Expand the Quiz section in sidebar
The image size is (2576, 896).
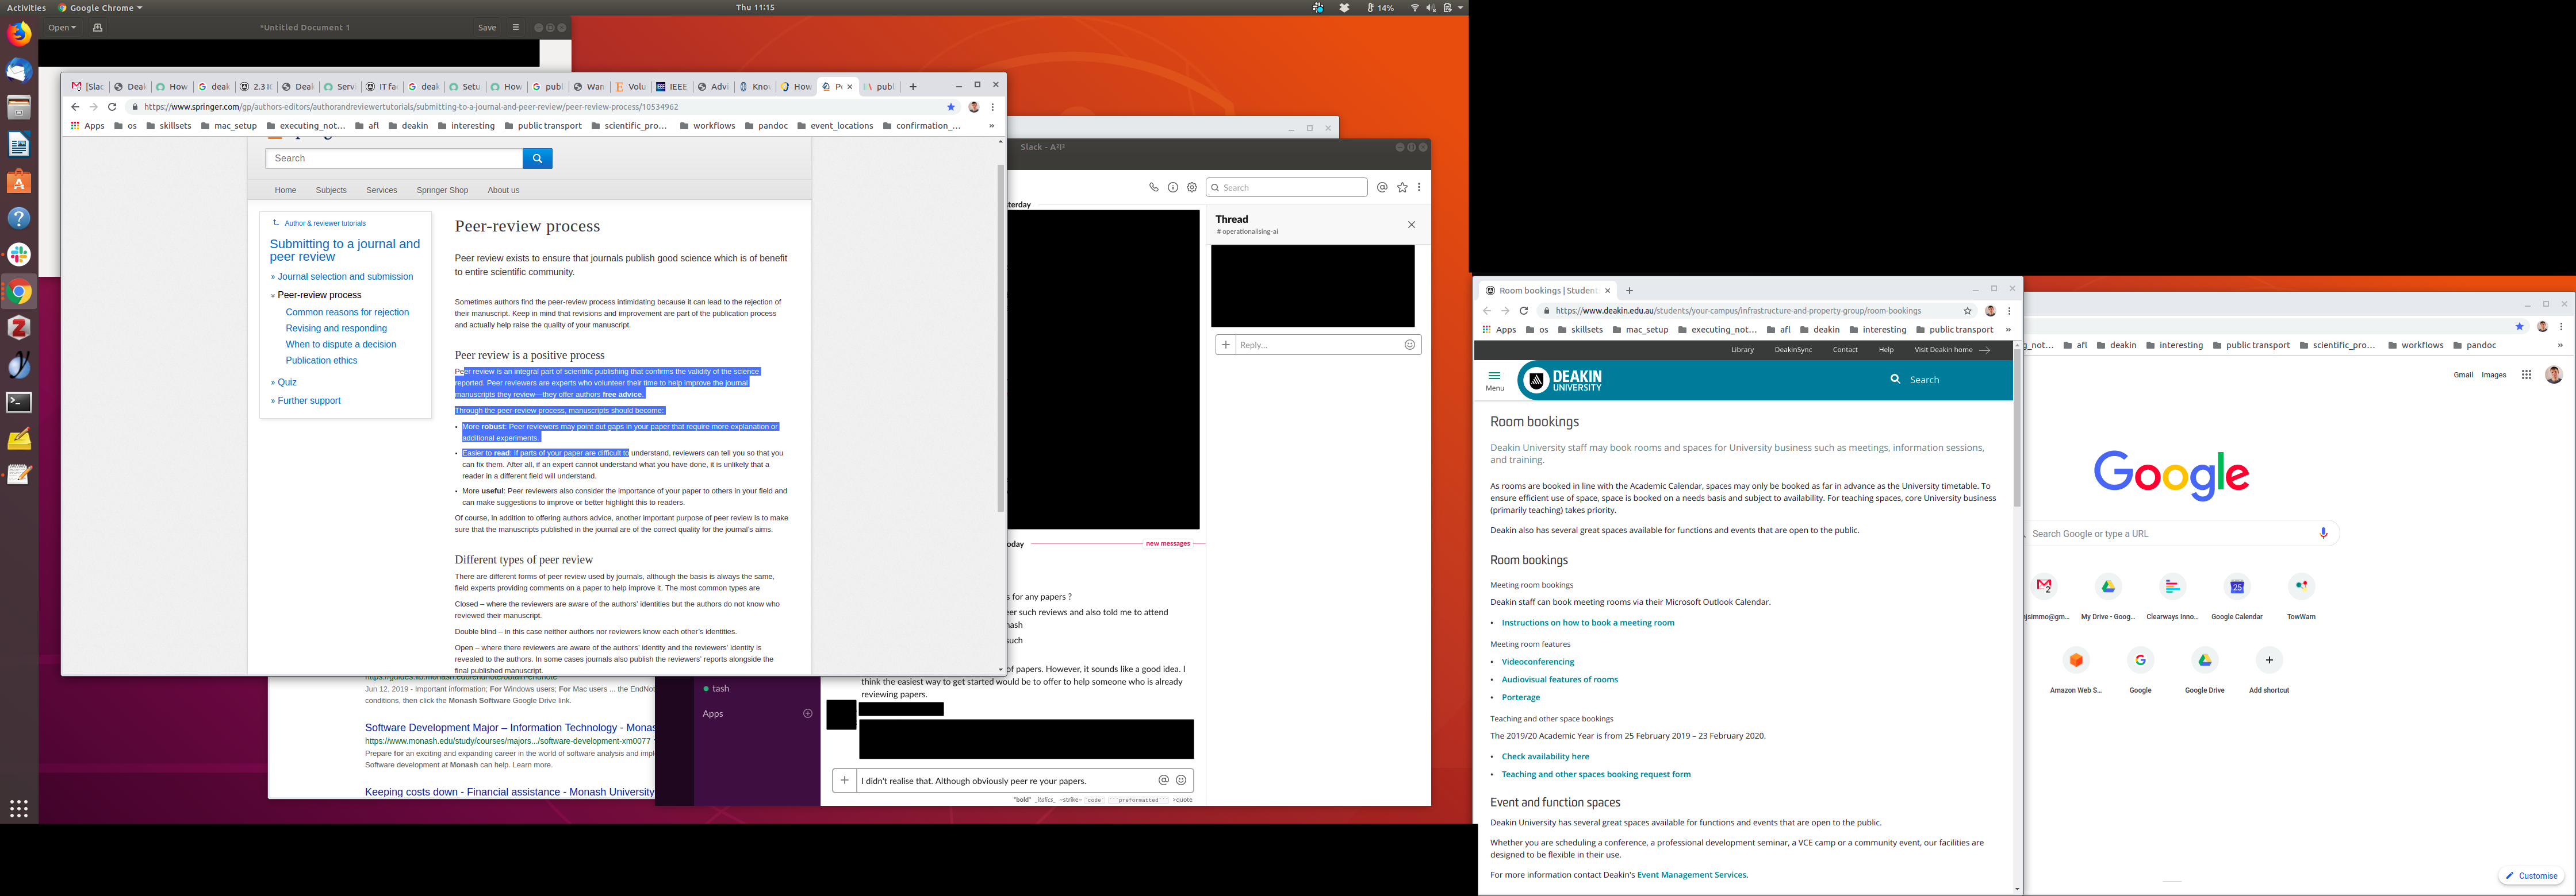(x=286, y=383)
